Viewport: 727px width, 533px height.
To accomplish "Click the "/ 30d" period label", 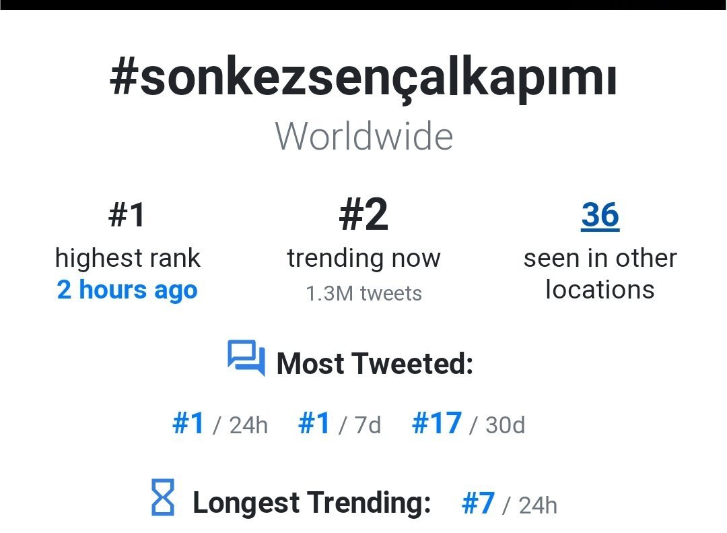I will [497, 426].
